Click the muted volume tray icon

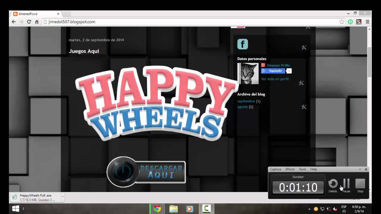tap(335, 209)
